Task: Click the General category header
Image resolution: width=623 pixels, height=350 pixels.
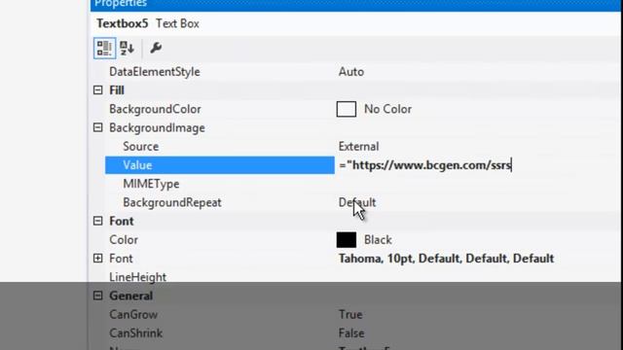Action: (x=131, y=296)
